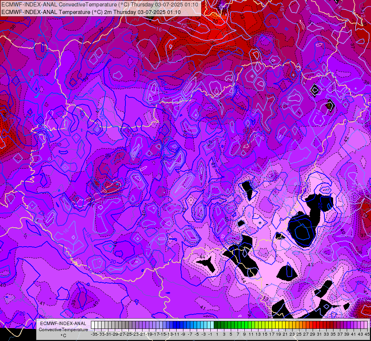Pick the white swatch above legend value -35
Image resolution: width=371 pixels, height=341 pixels.
(x=93, y=325)
